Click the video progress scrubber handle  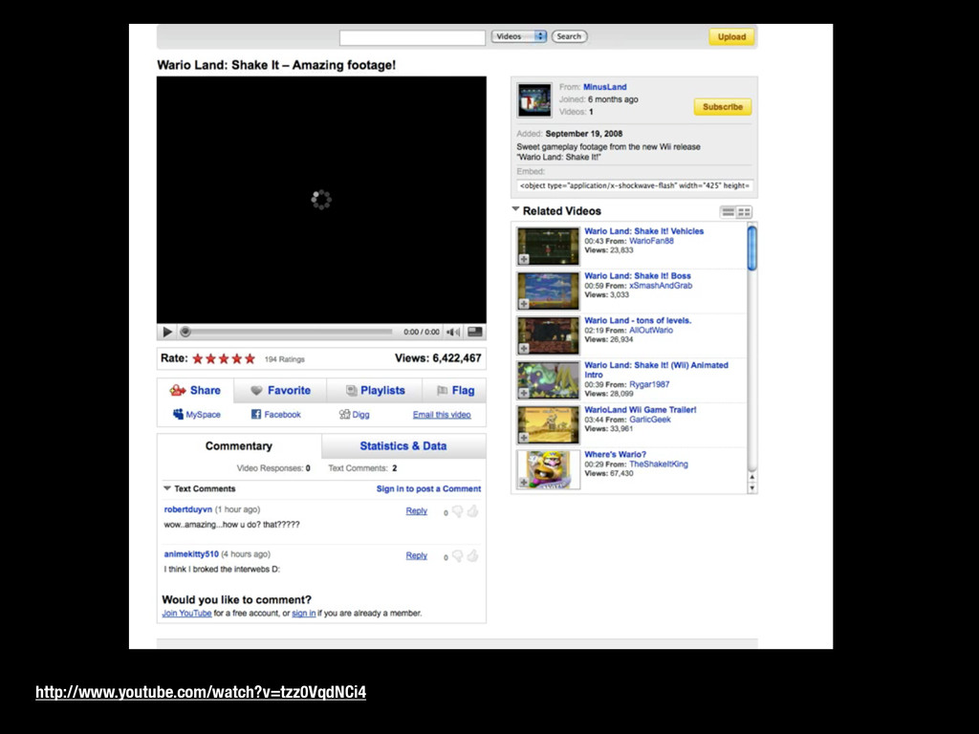[x=185, y=332]
